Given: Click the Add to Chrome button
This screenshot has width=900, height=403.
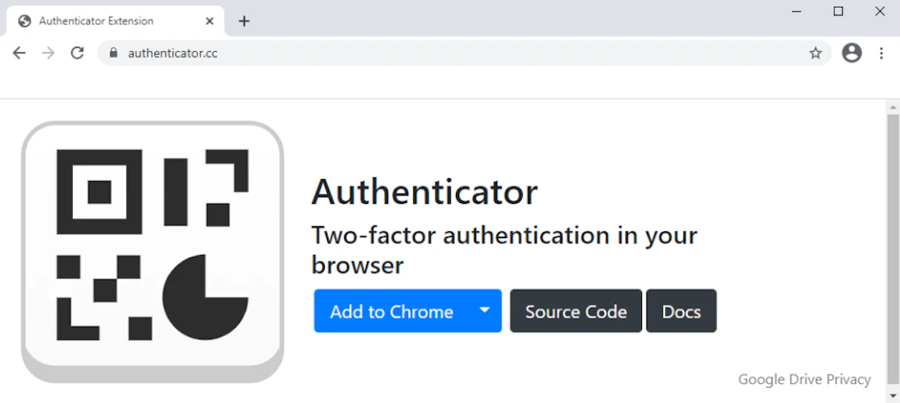Looking at the screenshot, I should pyautogui.click(x=391, y=311).
